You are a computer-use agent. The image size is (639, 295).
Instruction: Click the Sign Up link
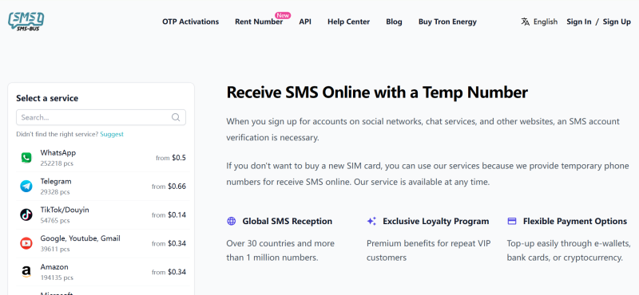pyautogui.click(x=617, y=22)
